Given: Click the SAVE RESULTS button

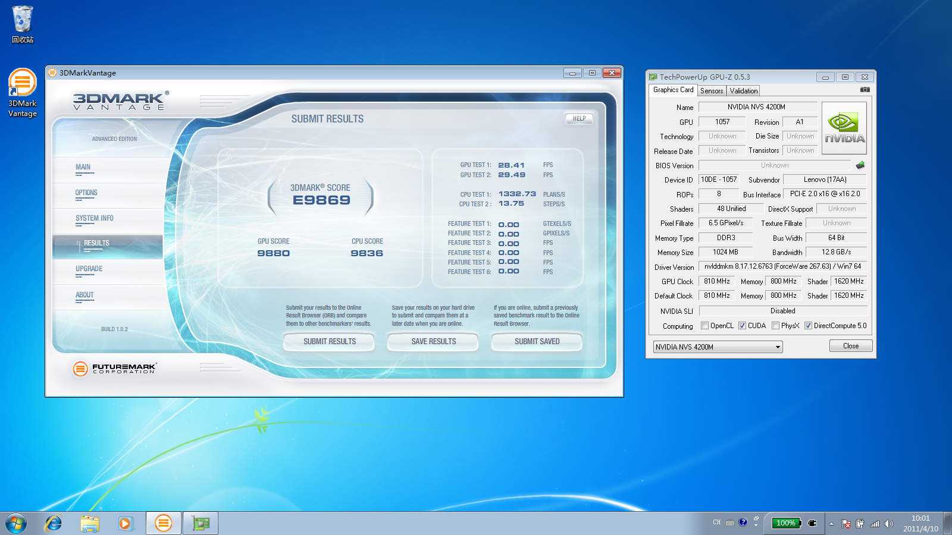Looking at the screenshot, I should tap(433, 342).
